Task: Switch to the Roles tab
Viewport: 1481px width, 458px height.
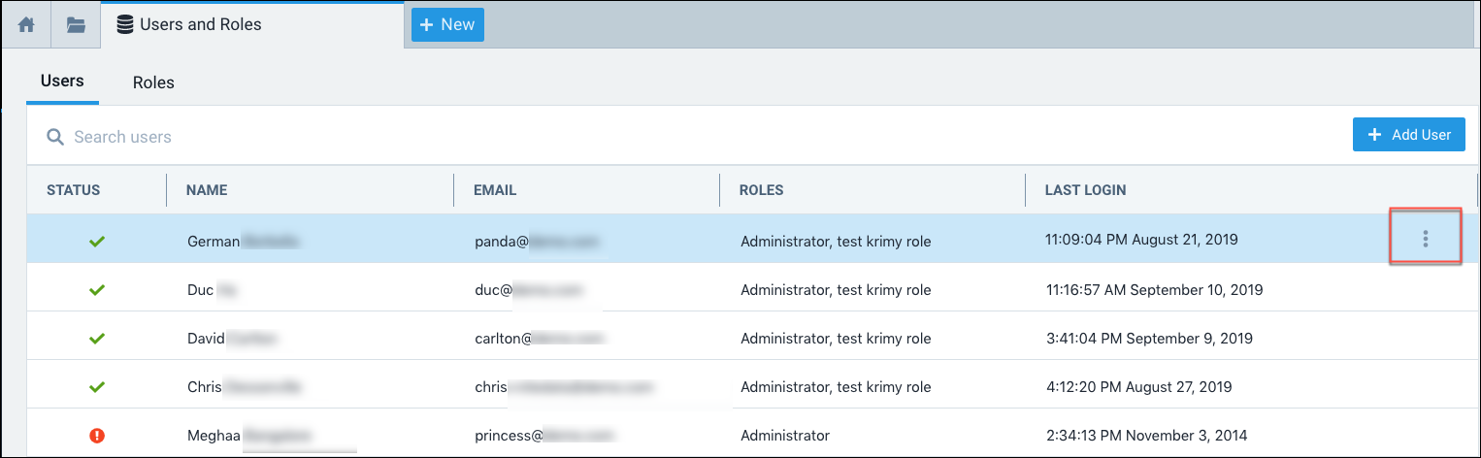Action: tap(153, 82)
